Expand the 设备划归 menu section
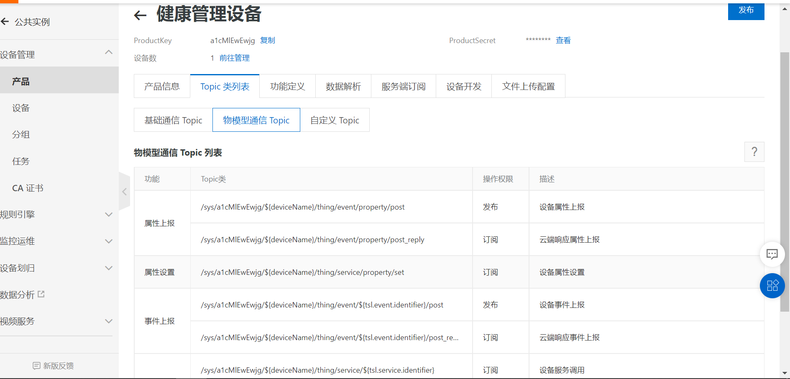This screenshot has height=379, width=790. point(109,268)
